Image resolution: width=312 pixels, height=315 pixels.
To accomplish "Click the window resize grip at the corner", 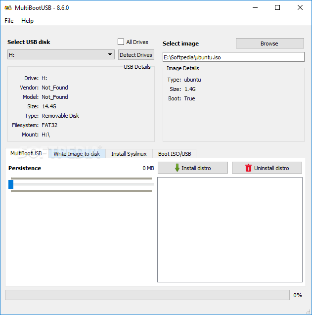I will (x=308, y=312).
